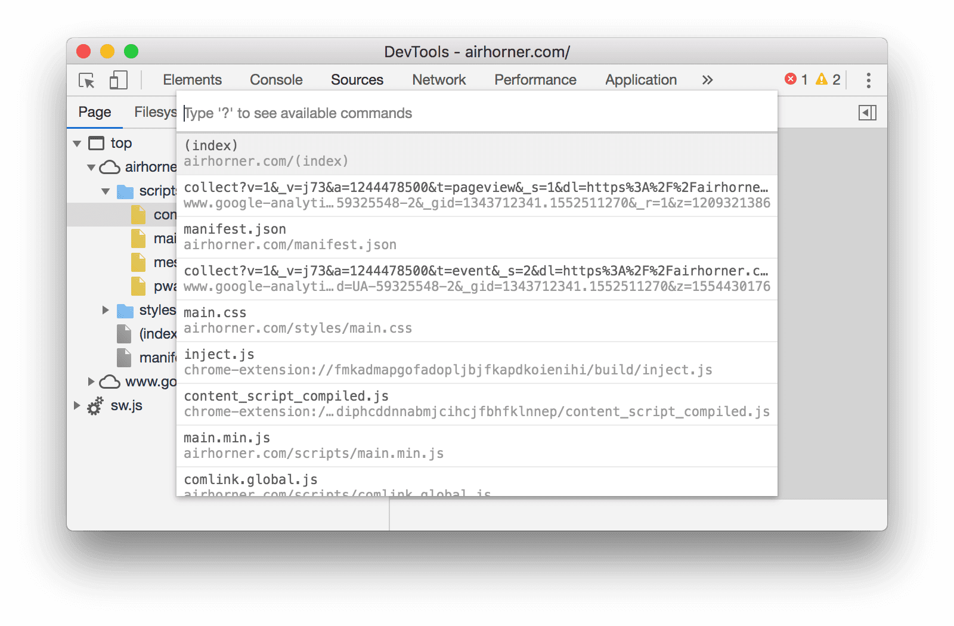
Task: Expand the styles folder
Action: coord(106,310)
